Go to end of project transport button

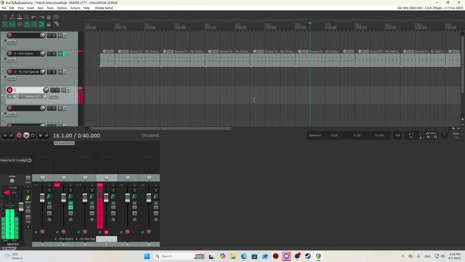pyautogui.click(x=11, y=135)
